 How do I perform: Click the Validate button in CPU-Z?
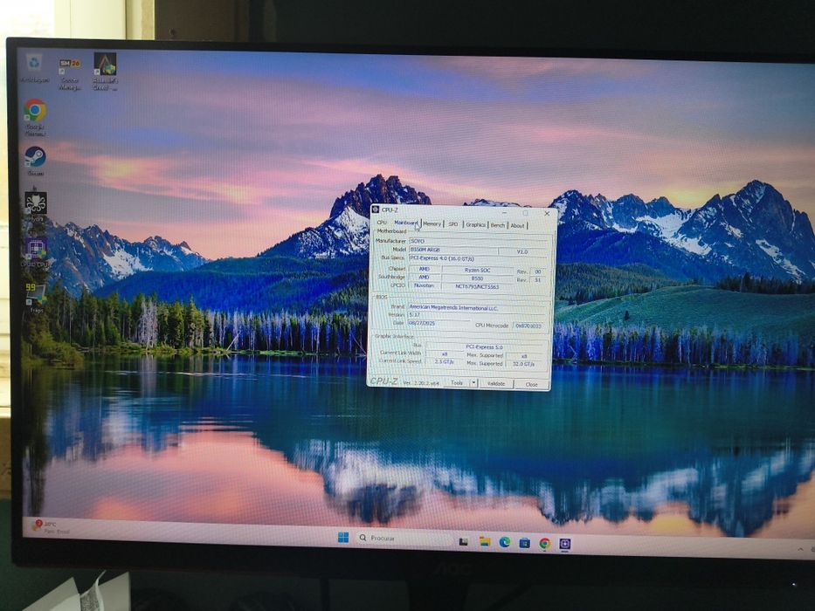496,383
